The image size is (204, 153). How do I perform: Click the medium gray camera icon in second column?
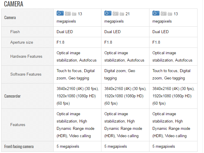(x=116, y=13)
